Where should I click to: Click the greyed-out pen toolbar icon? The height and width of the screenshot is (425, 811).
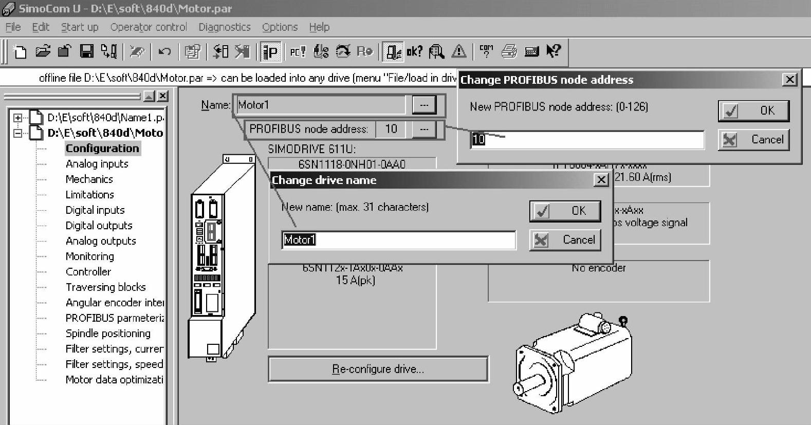(x=137, y=51)
